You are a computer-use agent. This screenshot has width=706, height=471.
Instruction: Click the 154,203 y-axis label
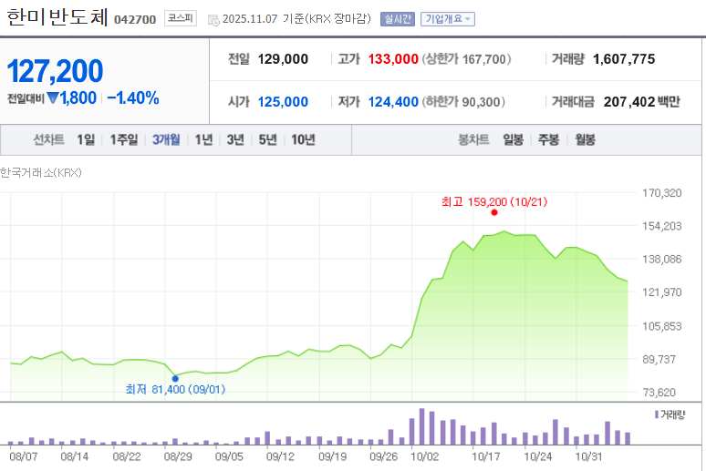coord(662,226)
